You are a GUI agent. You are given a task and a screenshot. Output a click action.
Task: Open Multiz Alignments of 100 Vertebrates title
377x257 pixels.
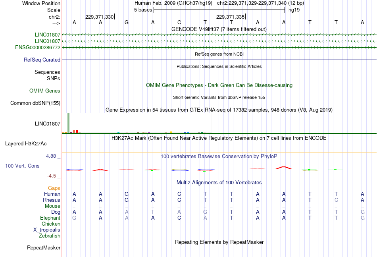click(x=219, y=183)
